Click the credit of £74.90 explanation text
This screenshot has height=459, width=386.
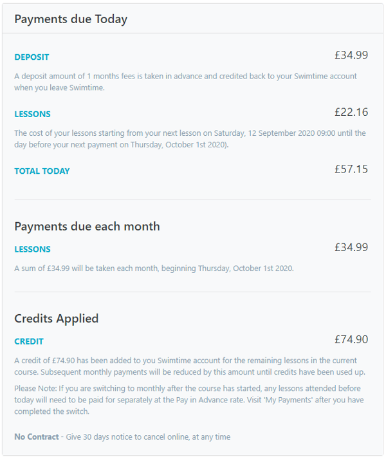190,366
